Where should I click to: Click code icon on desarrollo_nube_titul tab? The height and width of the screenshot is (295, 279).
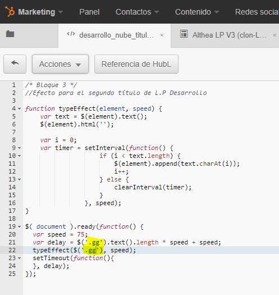(x=71, y=34)
